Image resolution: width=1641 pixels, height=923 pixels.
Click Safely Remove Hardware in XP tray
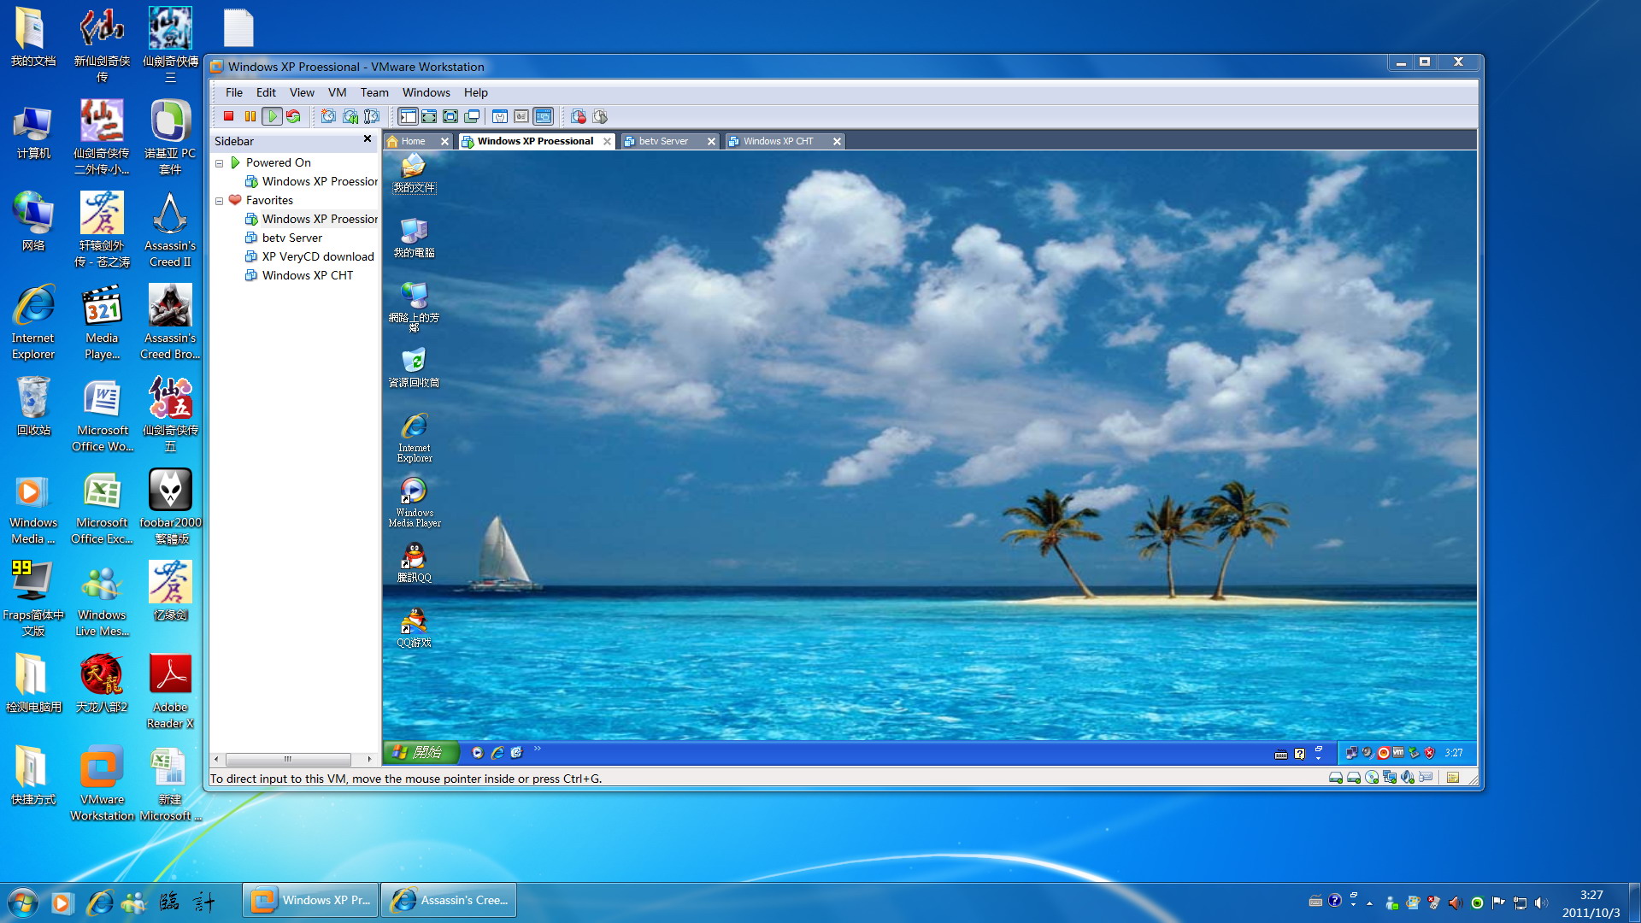pos(1414,753)
